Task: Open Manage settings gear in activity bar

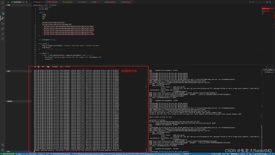Action: click(x=2, y=150)
